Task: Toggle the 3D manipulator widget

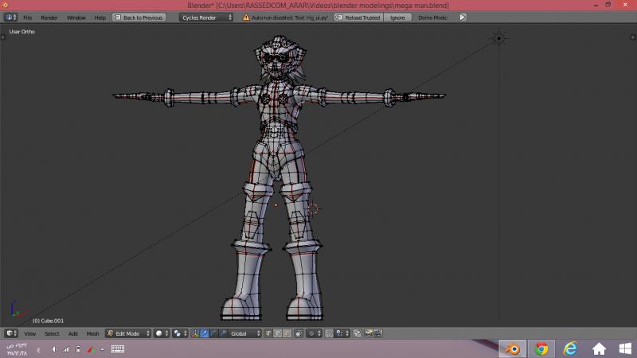Action: click(195, 333)
